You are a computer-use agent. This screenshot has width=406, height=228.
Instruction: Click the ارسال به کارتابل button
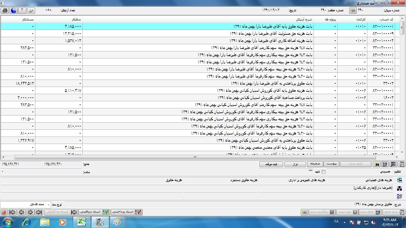61,212
